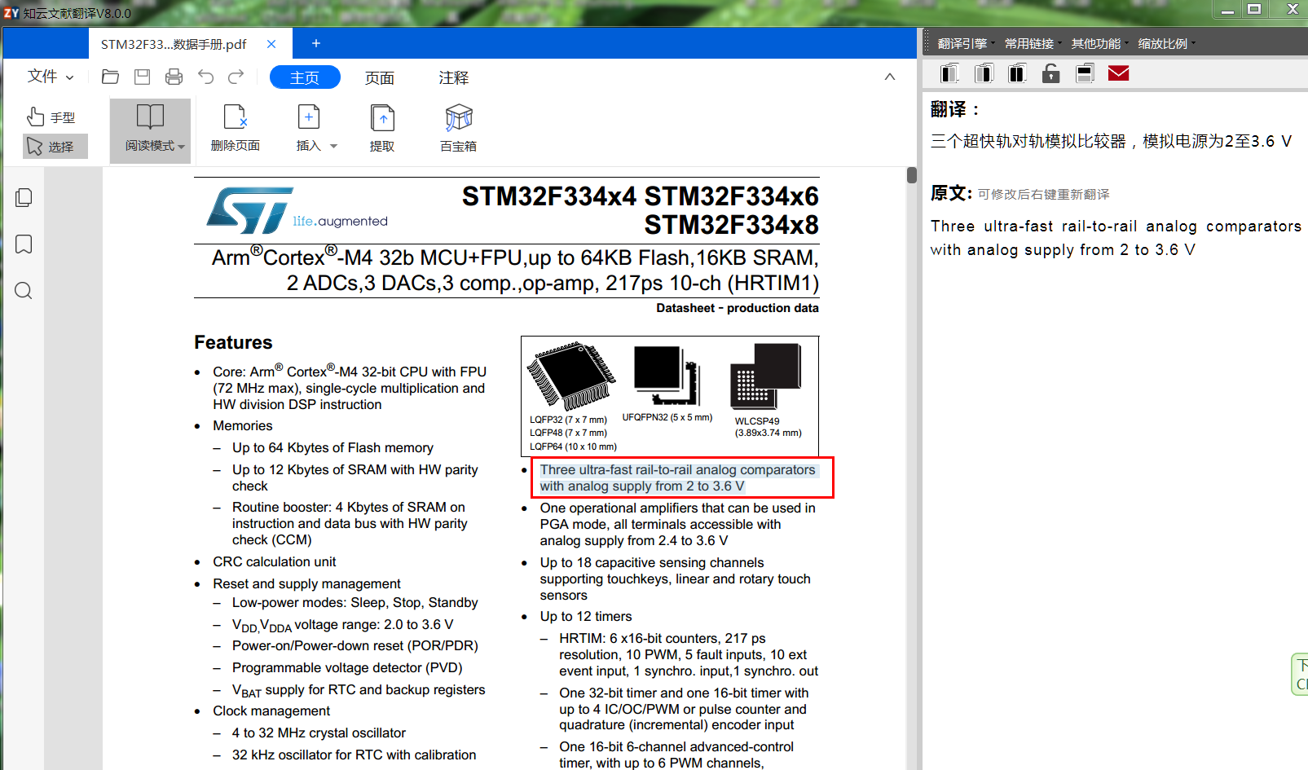Click the document vertical scrollbar thumb
Viewport: 1308px width, 770px height.
click(x=912, y=175)
